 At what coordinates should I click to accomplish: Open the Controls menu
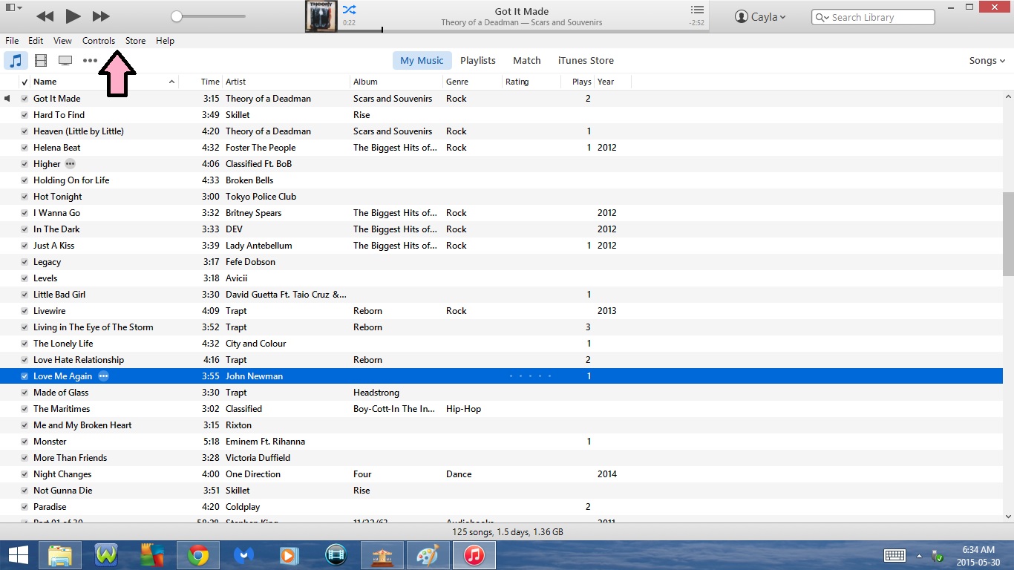click(x=99, y=41)
